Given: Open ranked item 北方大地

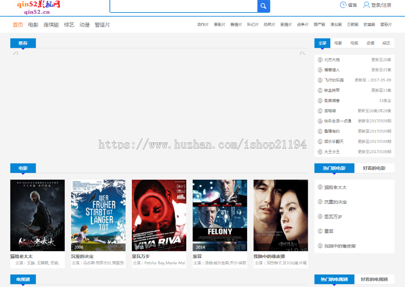Looking at the screenshot, I should [332, 60].
